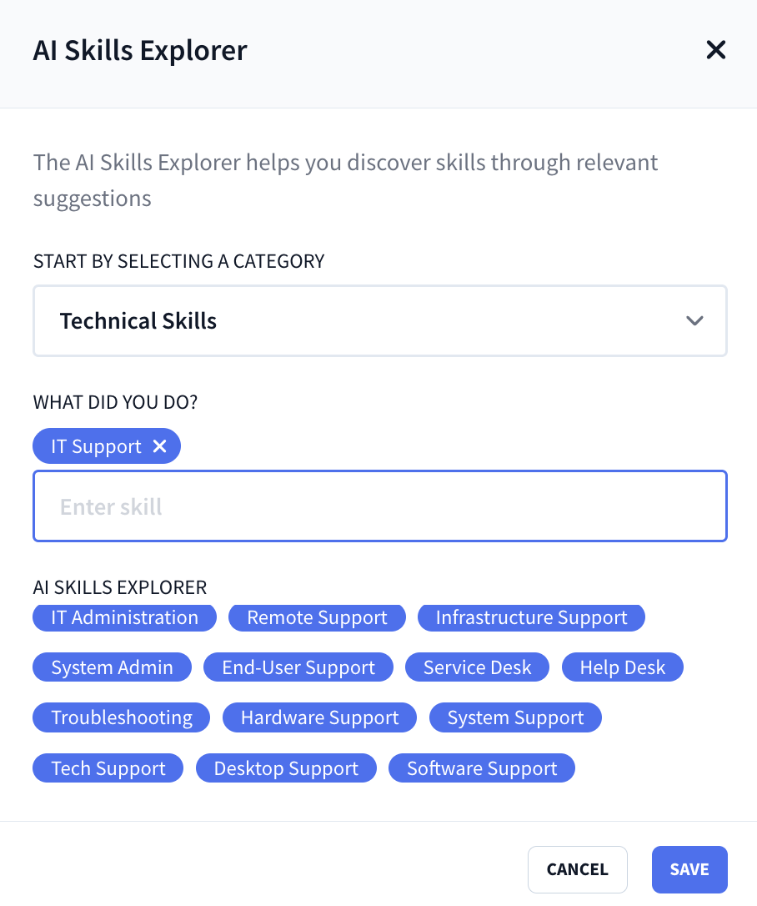
Task: Click inside the Enter skill input field
Action: point(380,506)
